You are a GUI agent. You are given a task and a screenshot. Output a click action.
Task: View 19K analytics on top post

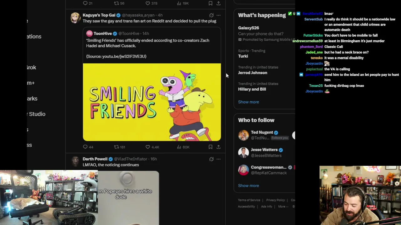pos(183,3)
